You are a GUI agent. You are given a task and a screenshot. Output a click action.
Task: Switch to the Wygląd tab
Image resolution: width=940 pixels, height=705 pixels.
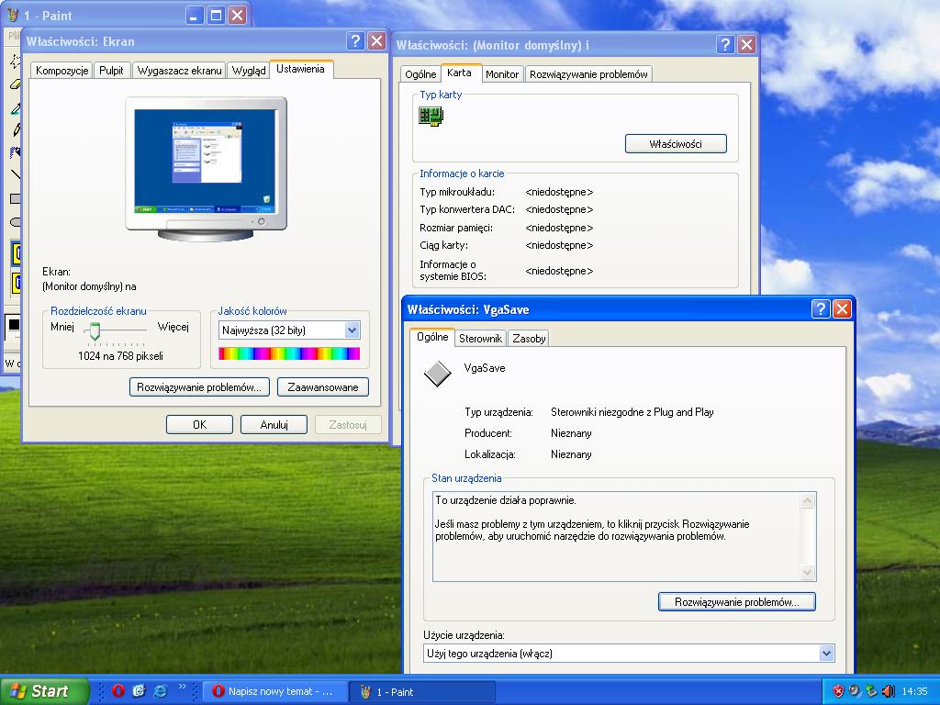click(x=249, y=71)
